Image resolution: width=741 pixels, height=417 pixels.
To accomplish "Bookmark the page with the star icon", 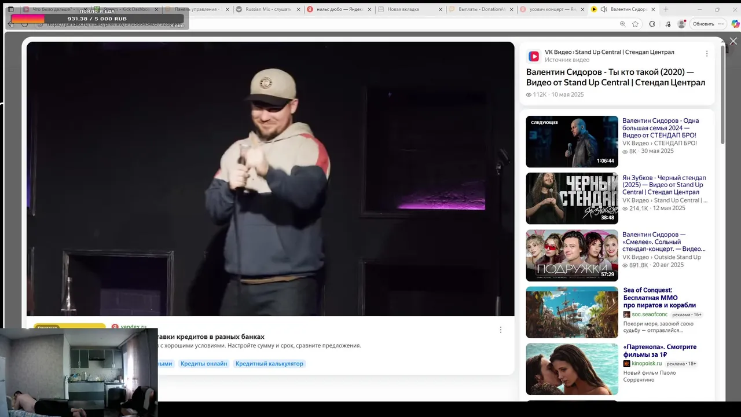I will [636, 24].
